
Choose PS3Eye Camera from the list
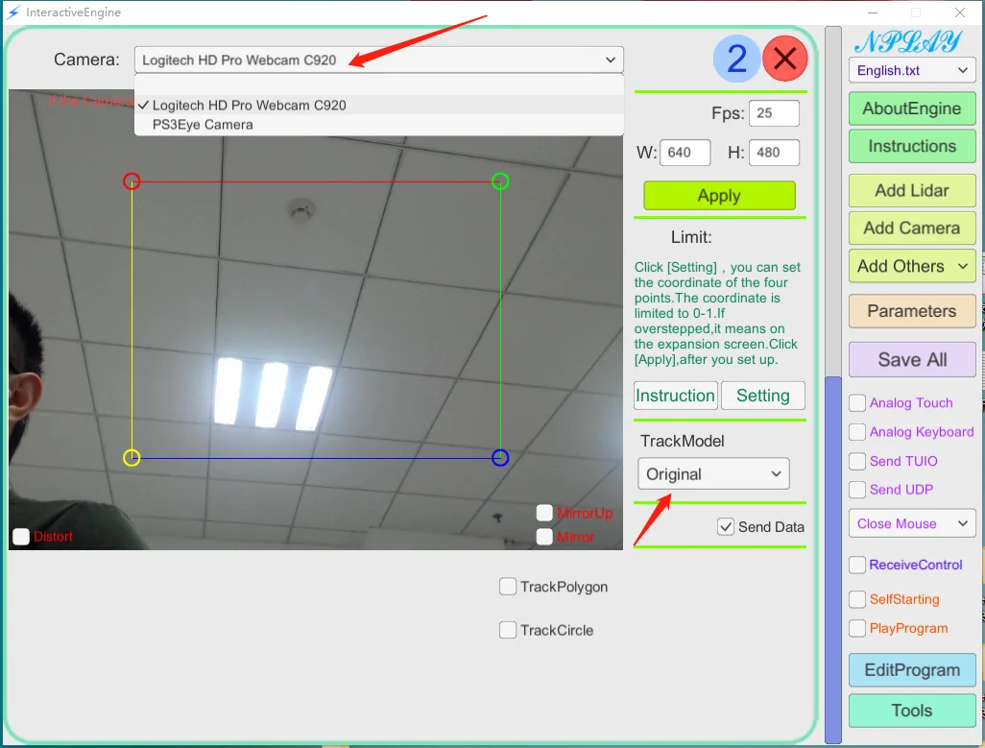click(x=379, y=125)
